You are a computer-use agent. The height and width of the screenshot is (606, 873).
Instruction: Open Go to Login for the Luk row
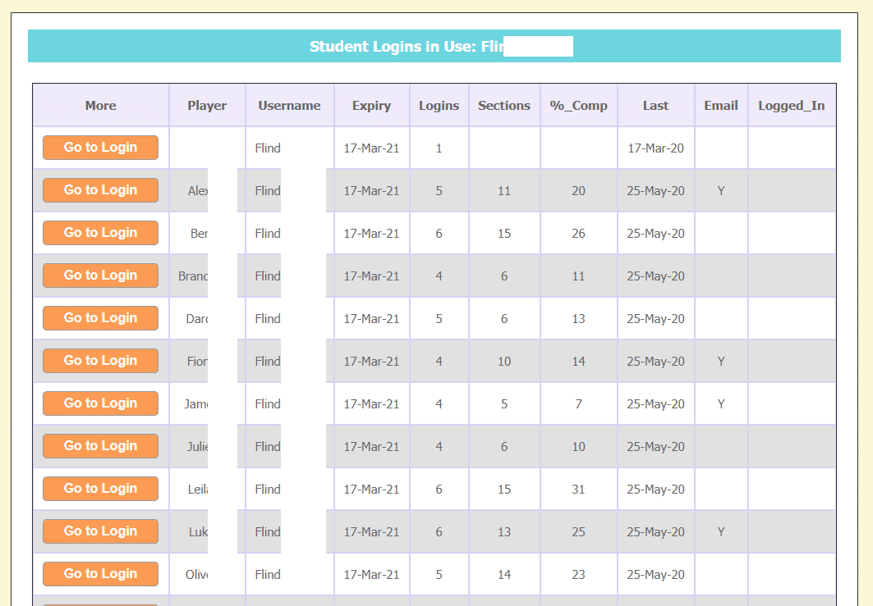(100, 531)
